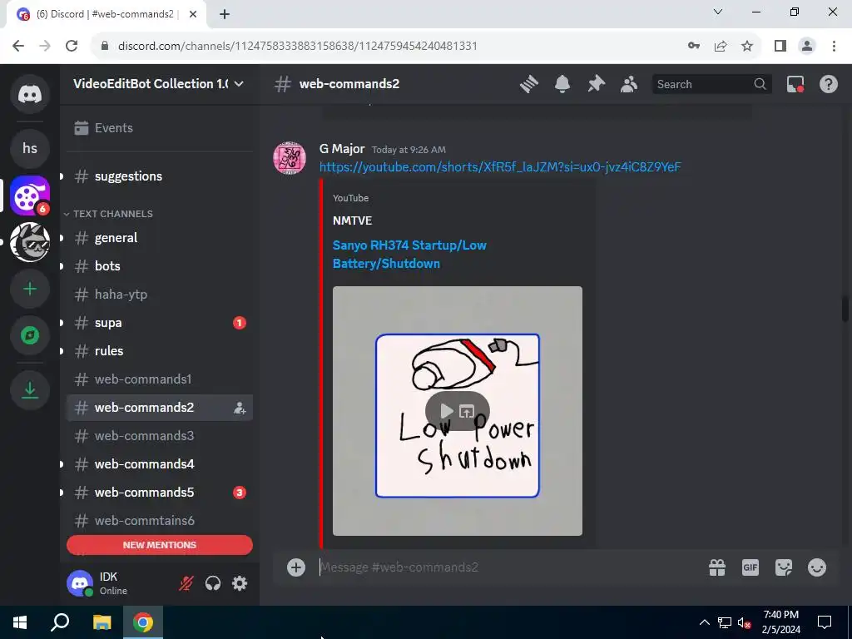Open the video in browser popout icon
This screenshot has width=852, height=639.
tap(467, 411)
